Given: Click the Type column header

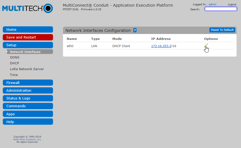Looking at the screenshot, I should point(95,39).
